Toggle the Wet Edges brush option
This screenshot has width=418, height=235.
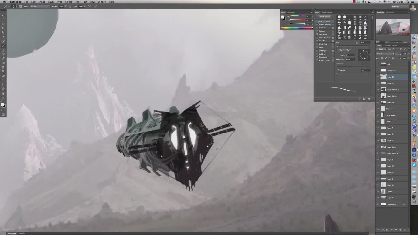click(x=317, y=51)
